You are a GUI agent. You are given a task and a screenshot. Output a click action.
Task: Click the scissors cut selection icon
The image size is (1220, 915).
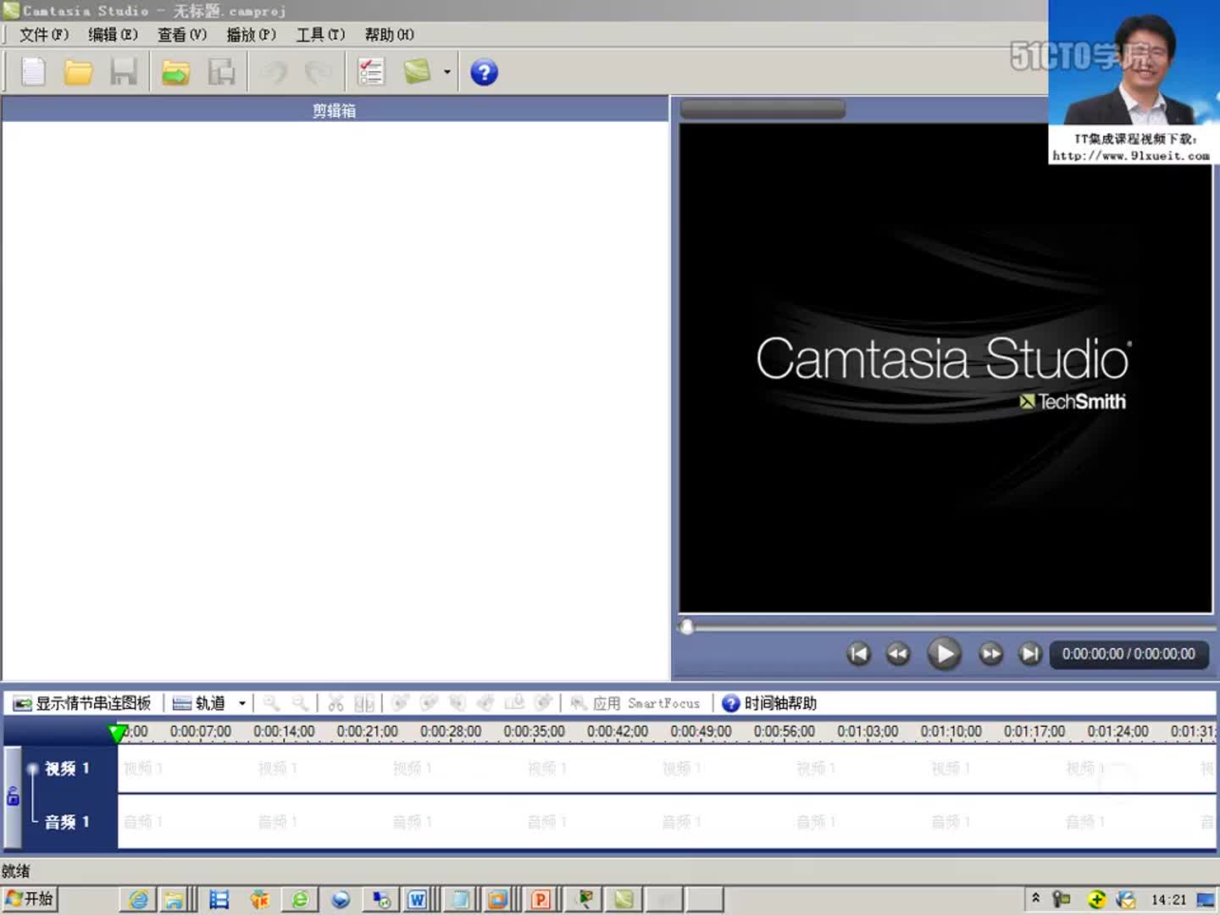(x=336, y=703)
